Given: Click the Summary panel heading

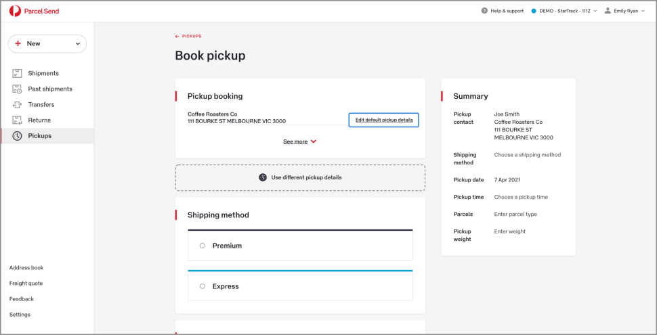Looking at the screenshot, I should [x=471, y=96].
